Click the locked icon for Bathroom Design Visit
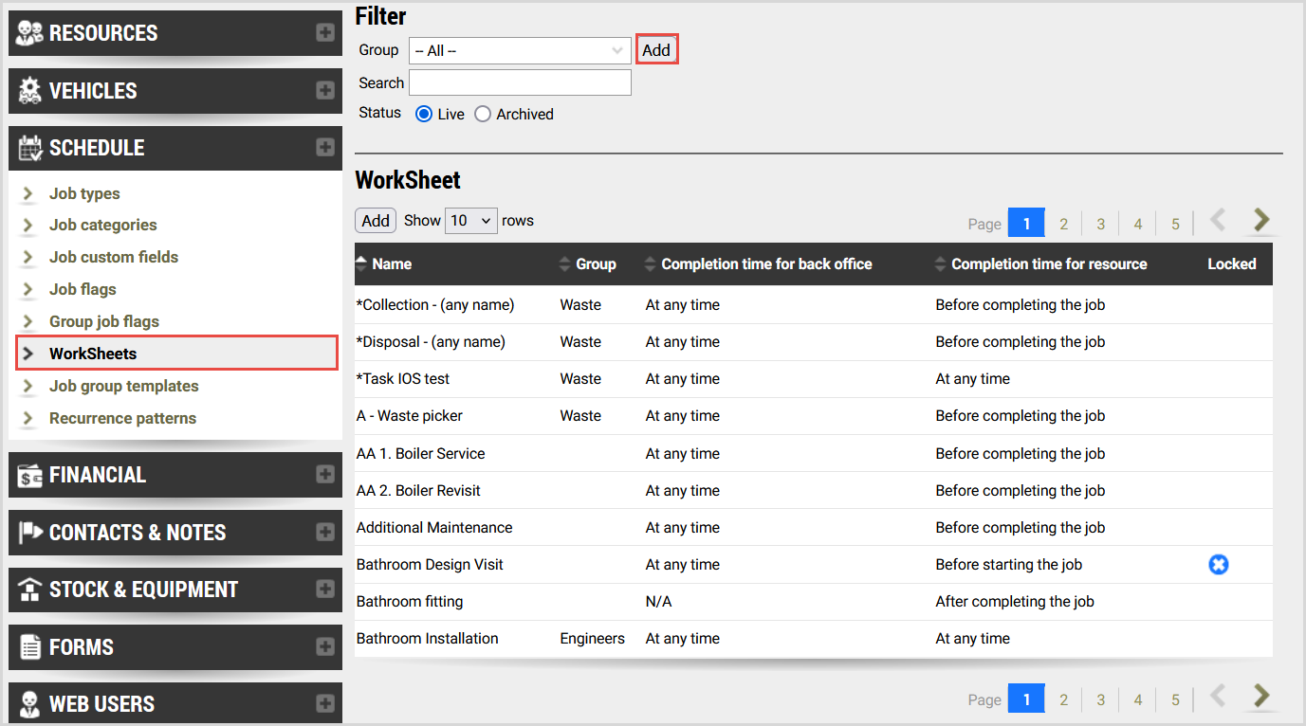The height and width of the screenshot is (726, 1306). coord(1219,565)
